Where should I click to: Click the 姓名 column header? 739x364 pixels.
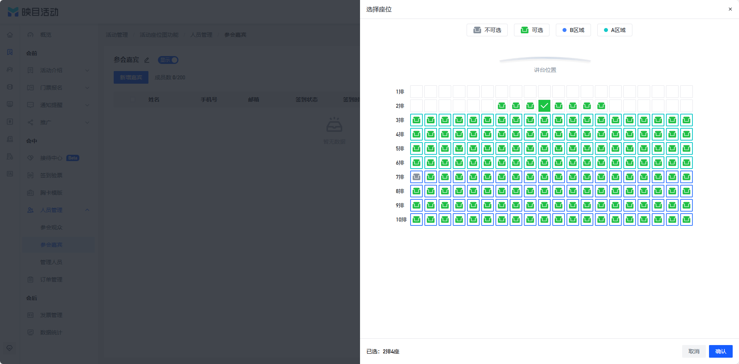click(154, 99)
